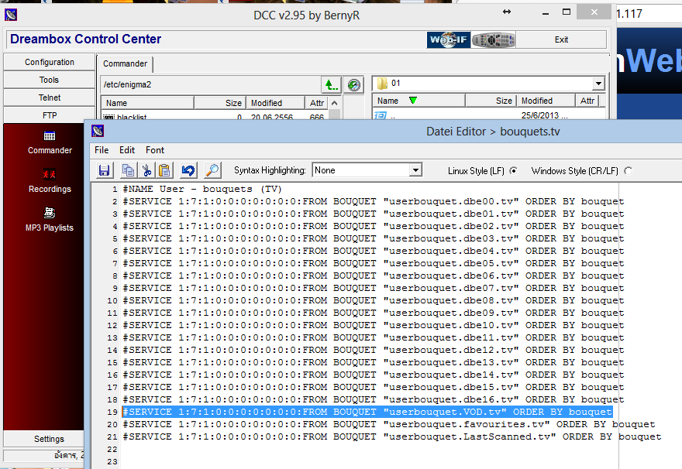Screen dimensions: 682x469
Task: Click the Cut scissors icon
Action: click(146, 170)
